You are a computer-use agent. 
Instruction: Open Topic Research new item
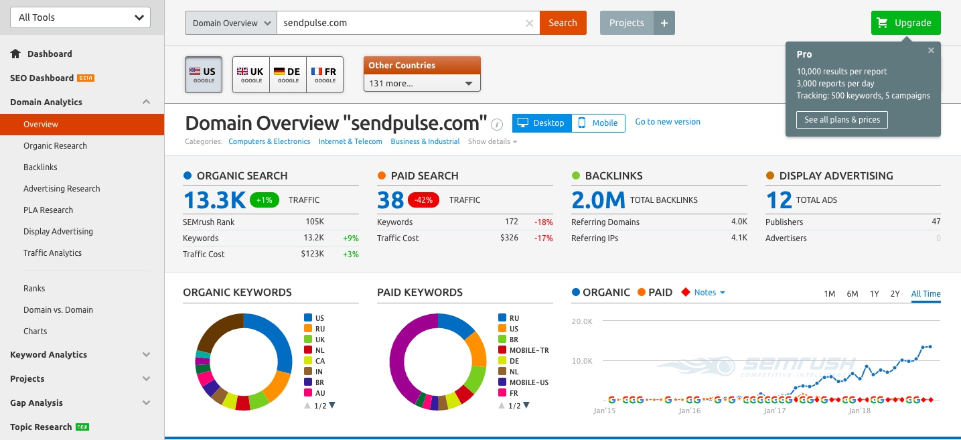[x=50, y=427]
